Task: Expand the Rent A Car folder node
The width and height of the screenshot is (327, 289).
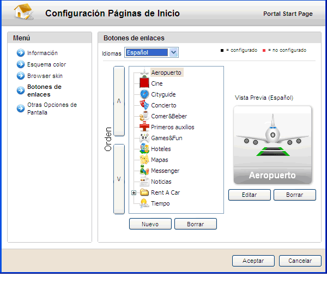Action: 134,192
